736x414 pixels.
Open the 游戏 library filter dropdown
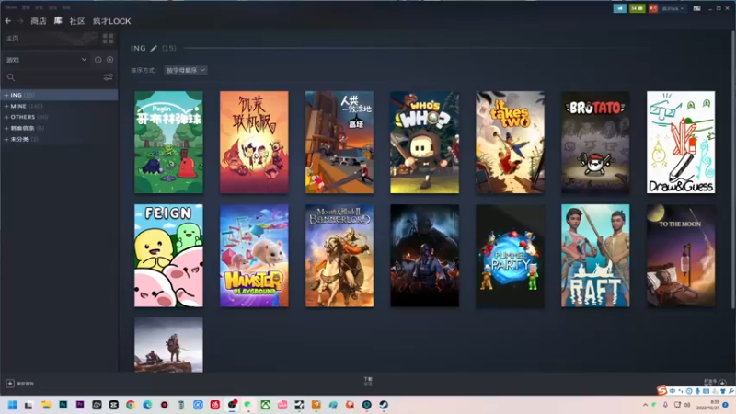[x=46, y=60]
